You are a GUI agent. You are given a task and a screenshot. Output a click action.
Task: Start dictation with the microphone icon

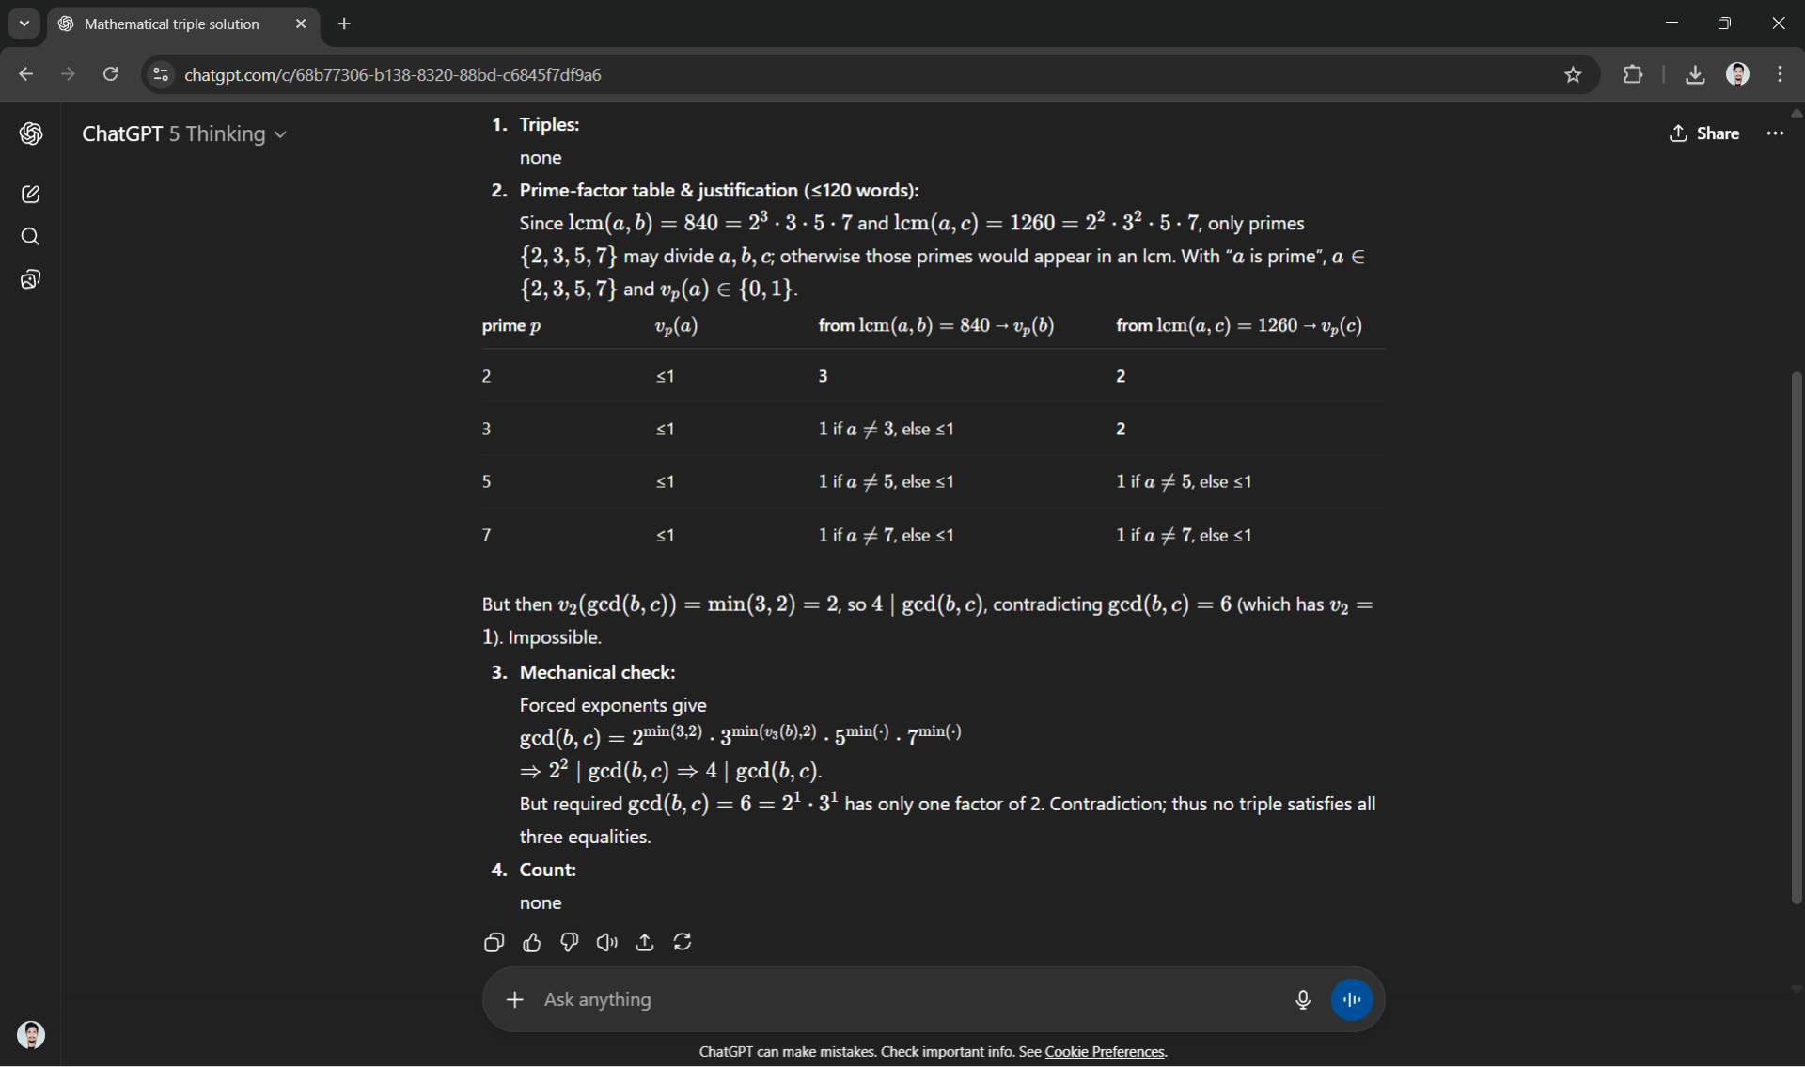pos(1302,1000)
